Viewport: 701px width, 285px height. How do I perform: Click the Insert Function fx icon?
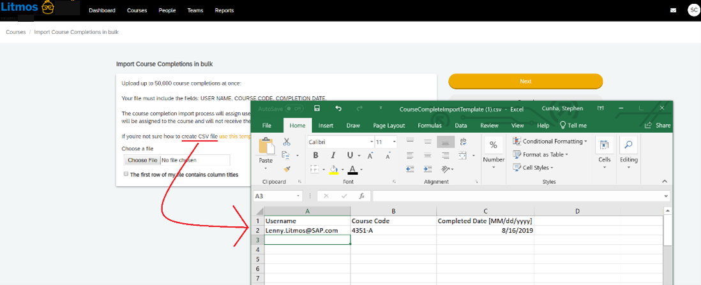coord(362,196)
